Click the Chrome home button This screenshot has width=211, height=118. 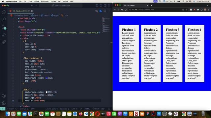click(126, 10)
